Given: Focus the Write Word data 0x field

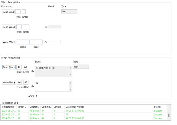Looking at the screenshot, I should (54, 42).
